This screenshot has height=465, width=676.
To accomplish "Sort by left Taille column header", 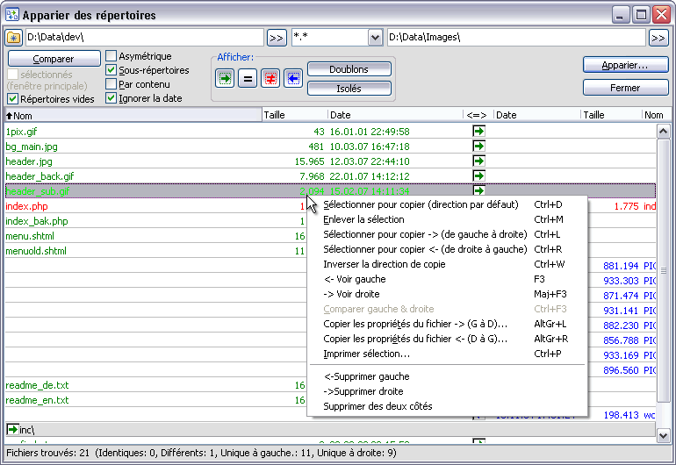I will coord(294,115).
